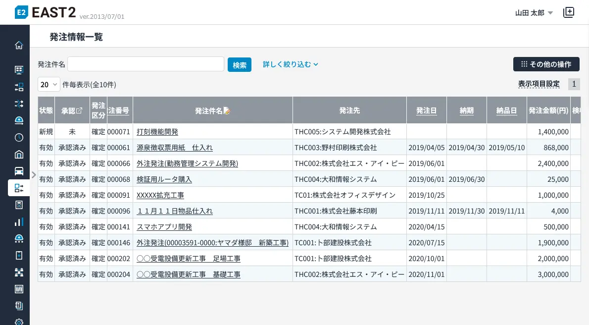This screenshot has height=325, width=589.
Task: Open the 20 items-per-page dropdown
Action: coord(49,85)
